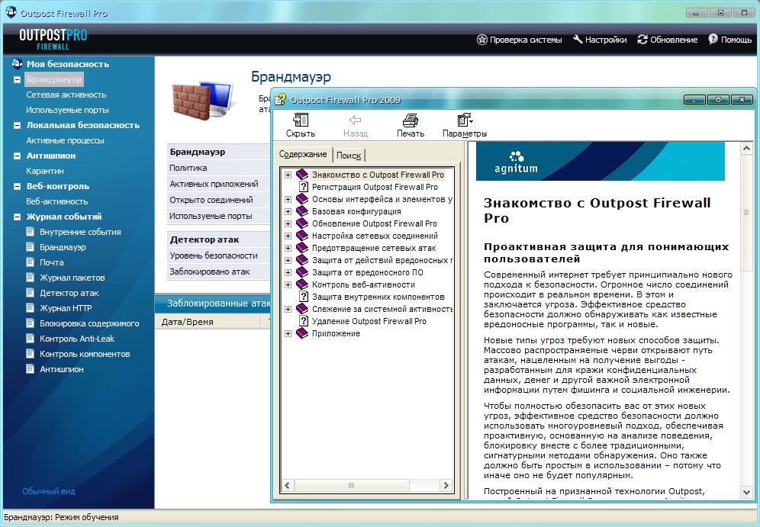Click the Моя безопасность shield icon
Image resolution: width=760 pixels, height=527 pixels.
point(17,64)
